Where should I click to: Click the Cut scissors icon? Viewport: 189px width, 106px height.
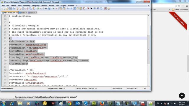tap(27, 9)
